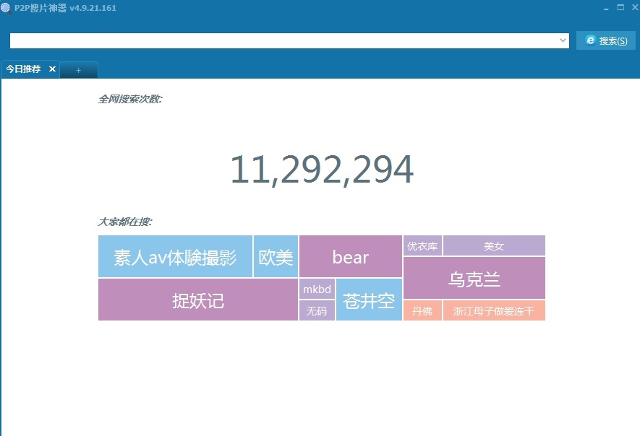Select the 浙江母子做爱连干 search tile
This screenshot has width=640, height=436.
(x=494, y=310)
